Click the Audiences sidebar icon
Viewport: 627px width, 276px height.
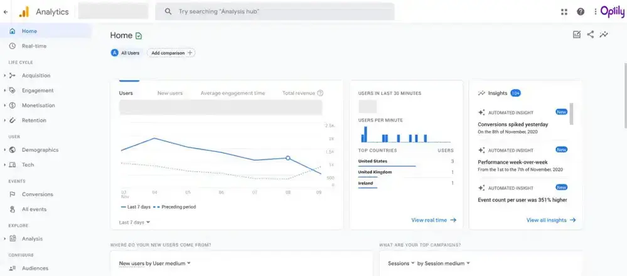click(13, 268)
